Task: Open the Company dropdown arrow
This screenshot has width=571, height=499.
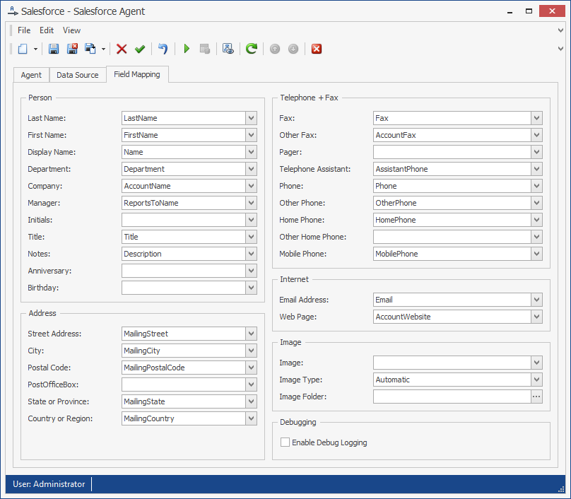Action: (x=252, y=186)
